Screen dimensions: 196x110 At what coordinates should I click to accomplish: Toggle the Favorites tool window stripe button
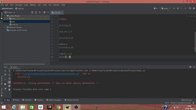click(x=2, y=92)
